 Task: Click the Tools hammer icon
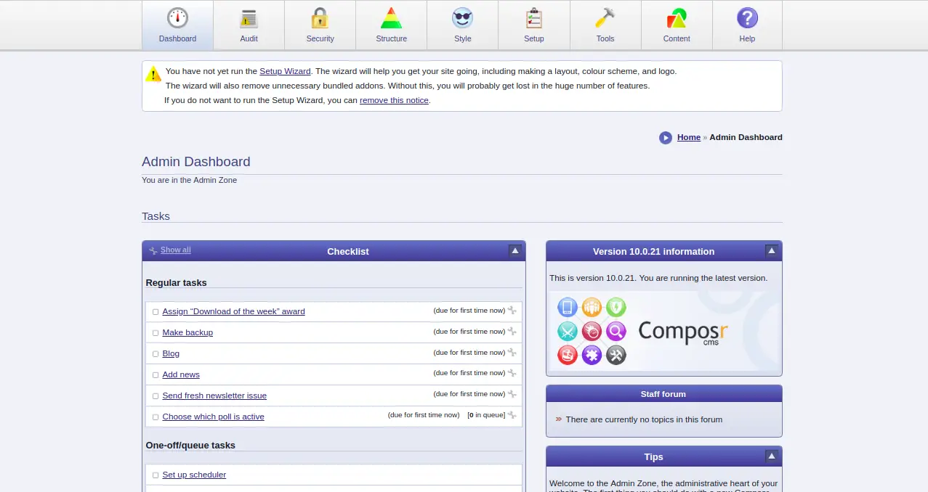tap(605, 19)
